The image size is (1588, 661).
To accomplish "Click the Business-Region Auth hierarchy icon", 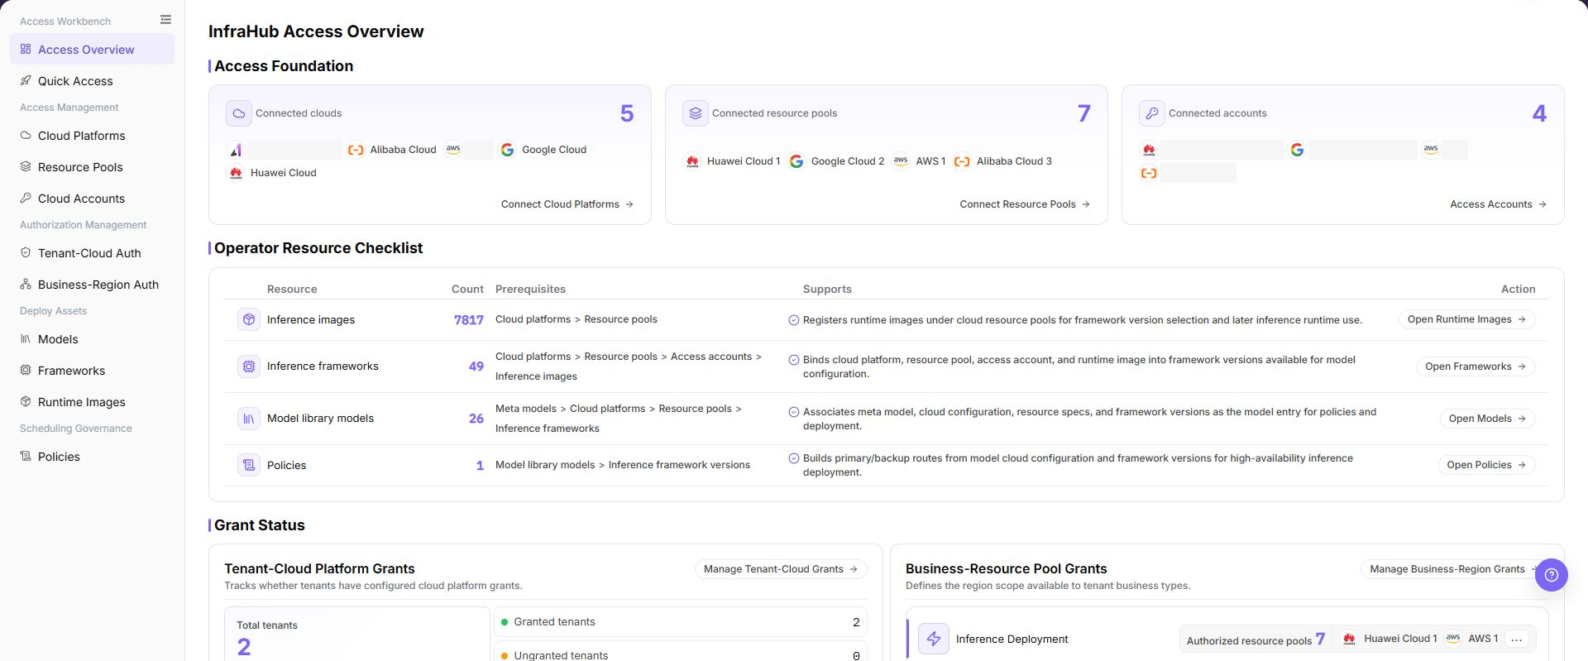I will point(26,284).
